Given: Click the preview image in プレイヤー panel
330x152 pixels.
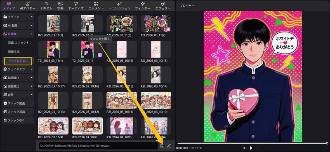Looking at the screenshot, I should pos(253,76).
